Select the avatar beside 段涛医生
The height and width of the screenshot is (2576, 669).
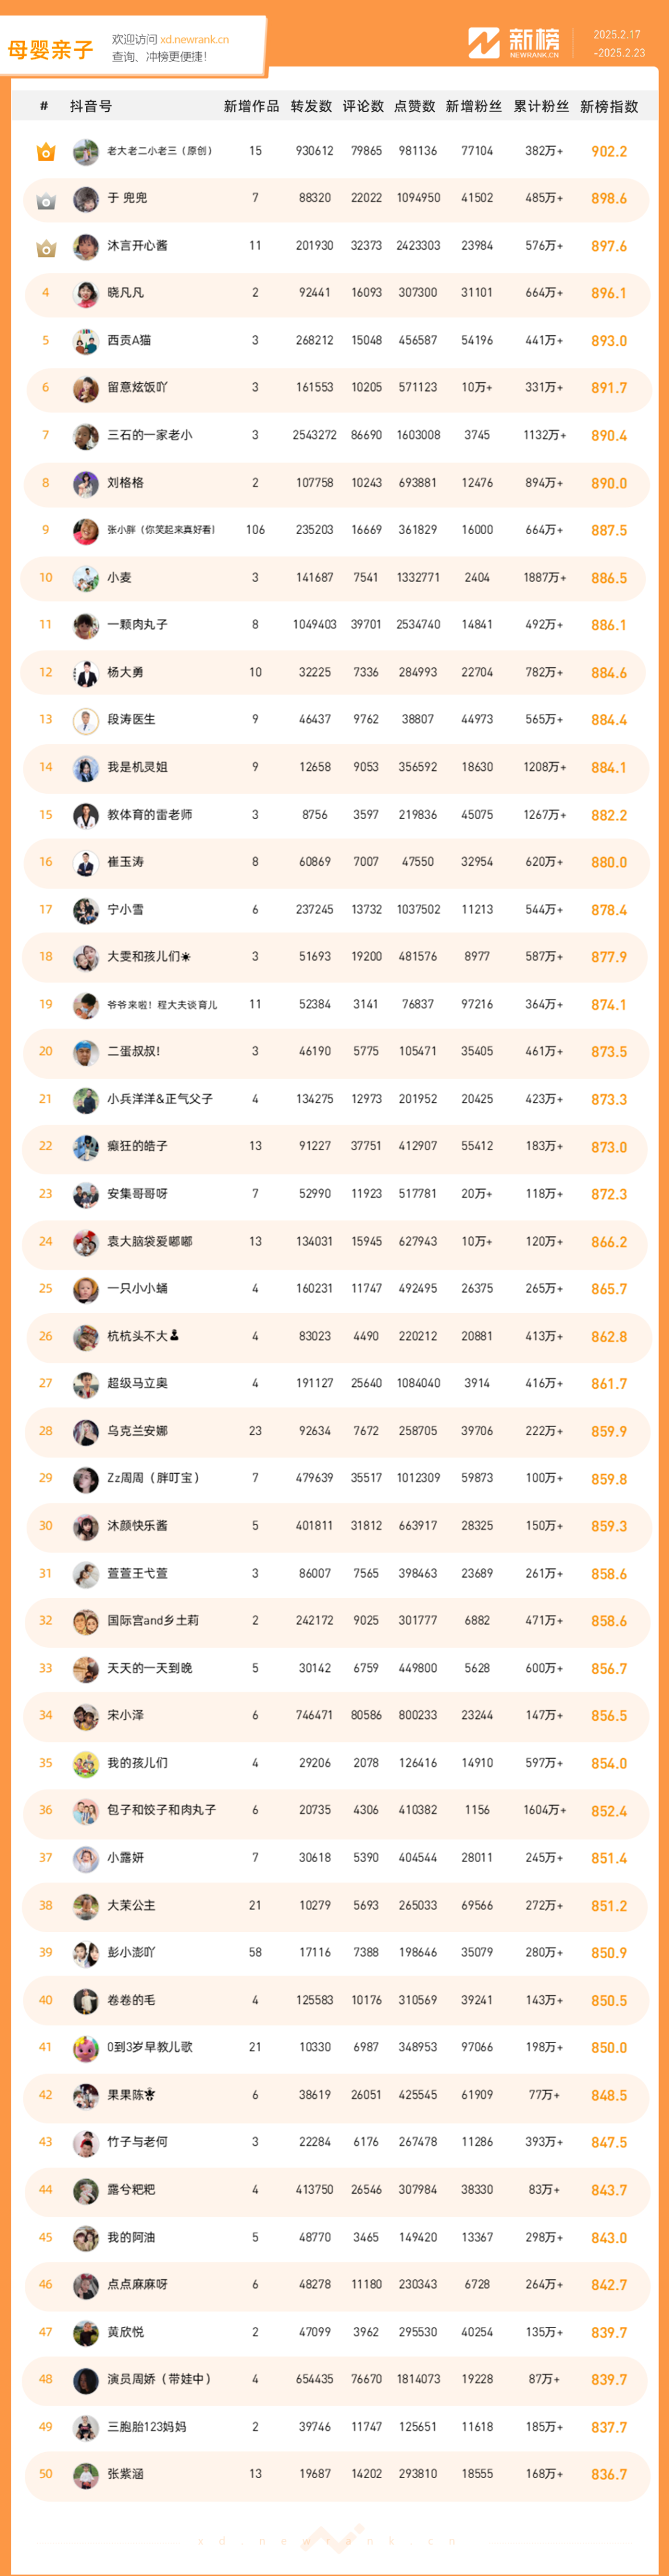[x=85, y=720]
